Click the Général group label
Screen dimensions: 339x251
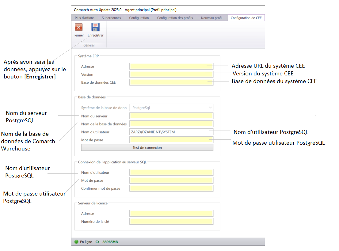tap(89, 45)
